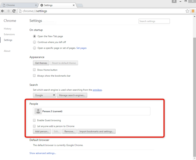Enable Guest browsing checkbox
This screenshot has width=196, height=160.
pyautogui.click(x=34, y=120)
